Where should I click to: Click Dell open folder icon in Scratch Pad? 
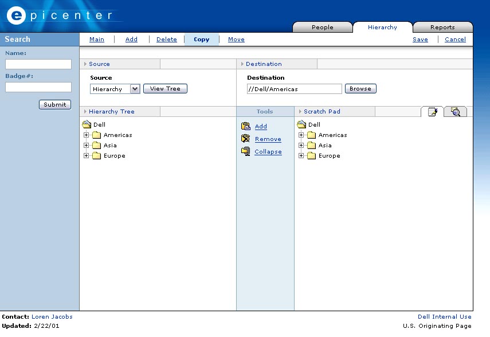click(x=301, y=124)
